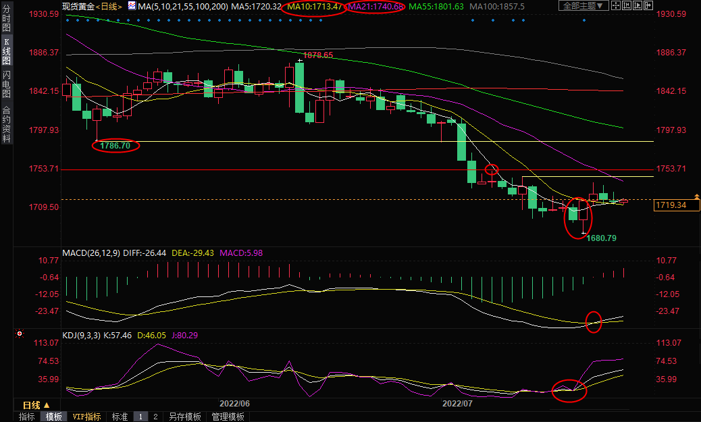Click 管理模板 to manage templates

pyautogui.click(x=228, y=417)
